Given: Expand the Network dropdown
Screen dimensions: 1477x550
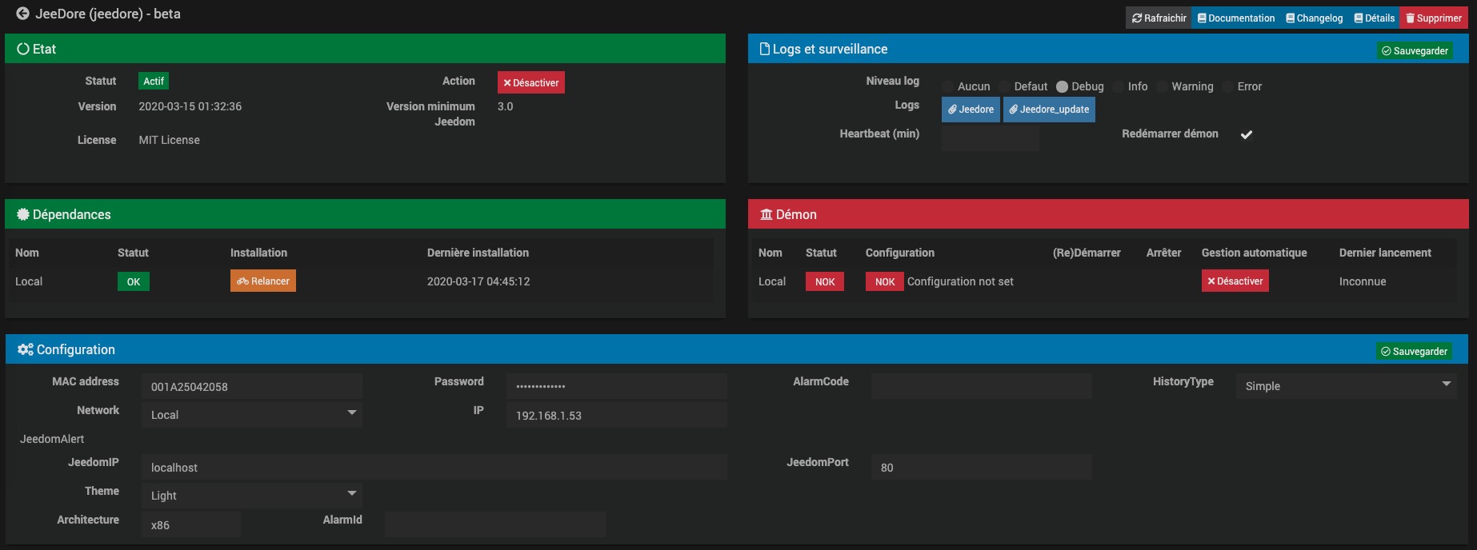Looking at the screenshot, I should [252, 414].
